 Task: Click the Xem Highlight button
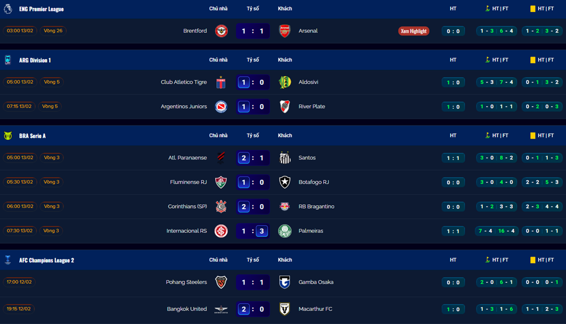(414, 31)
